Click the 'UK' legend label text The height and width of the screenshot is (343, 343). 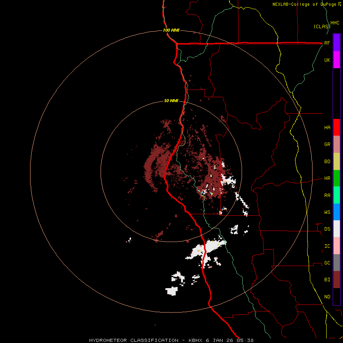click(327, 60)
